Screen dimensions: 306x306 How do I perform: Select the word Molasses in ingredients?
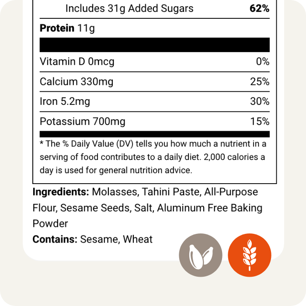point(111,192)
